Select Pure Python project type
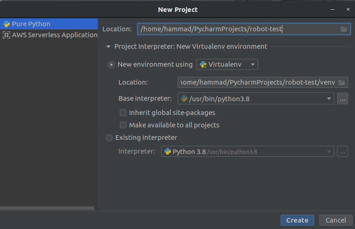Screen dimensions: 355x229 (31, 24)
